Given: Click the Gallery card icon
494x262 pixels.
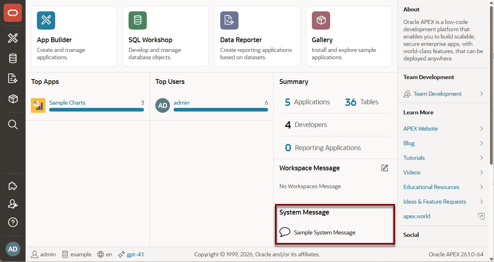Looking at the screenshot, I should (321, 20).
